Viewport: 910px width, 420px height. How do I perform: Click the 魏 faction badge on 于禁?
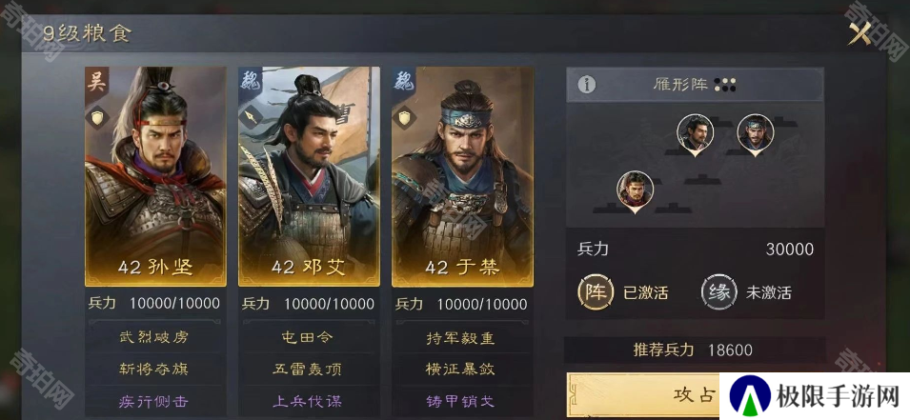pos(402,83)
